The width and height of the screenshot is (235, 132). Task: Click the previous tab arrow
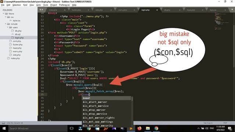(40, 10)
